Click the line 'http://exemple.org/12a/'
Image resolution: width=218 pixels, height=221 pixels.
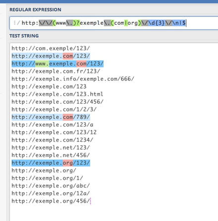tap(51, 193)
